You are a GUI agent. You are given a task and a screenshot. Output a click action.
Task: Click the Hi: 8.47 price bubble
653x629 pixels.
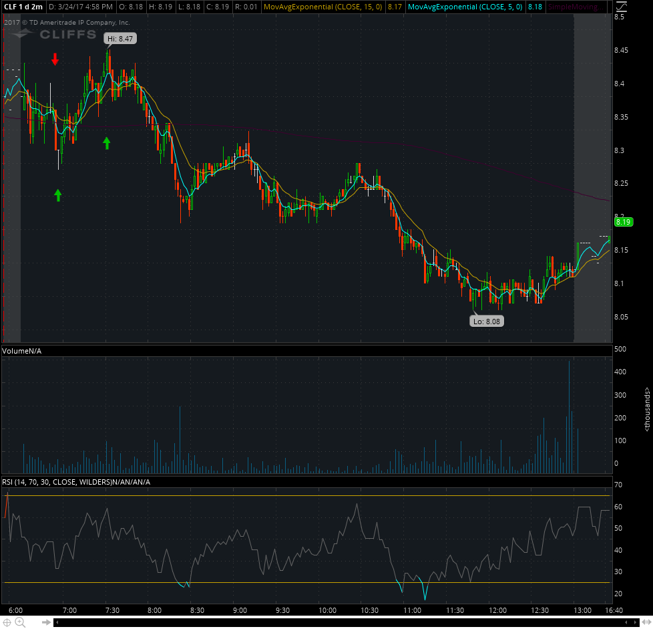(120, 39)
